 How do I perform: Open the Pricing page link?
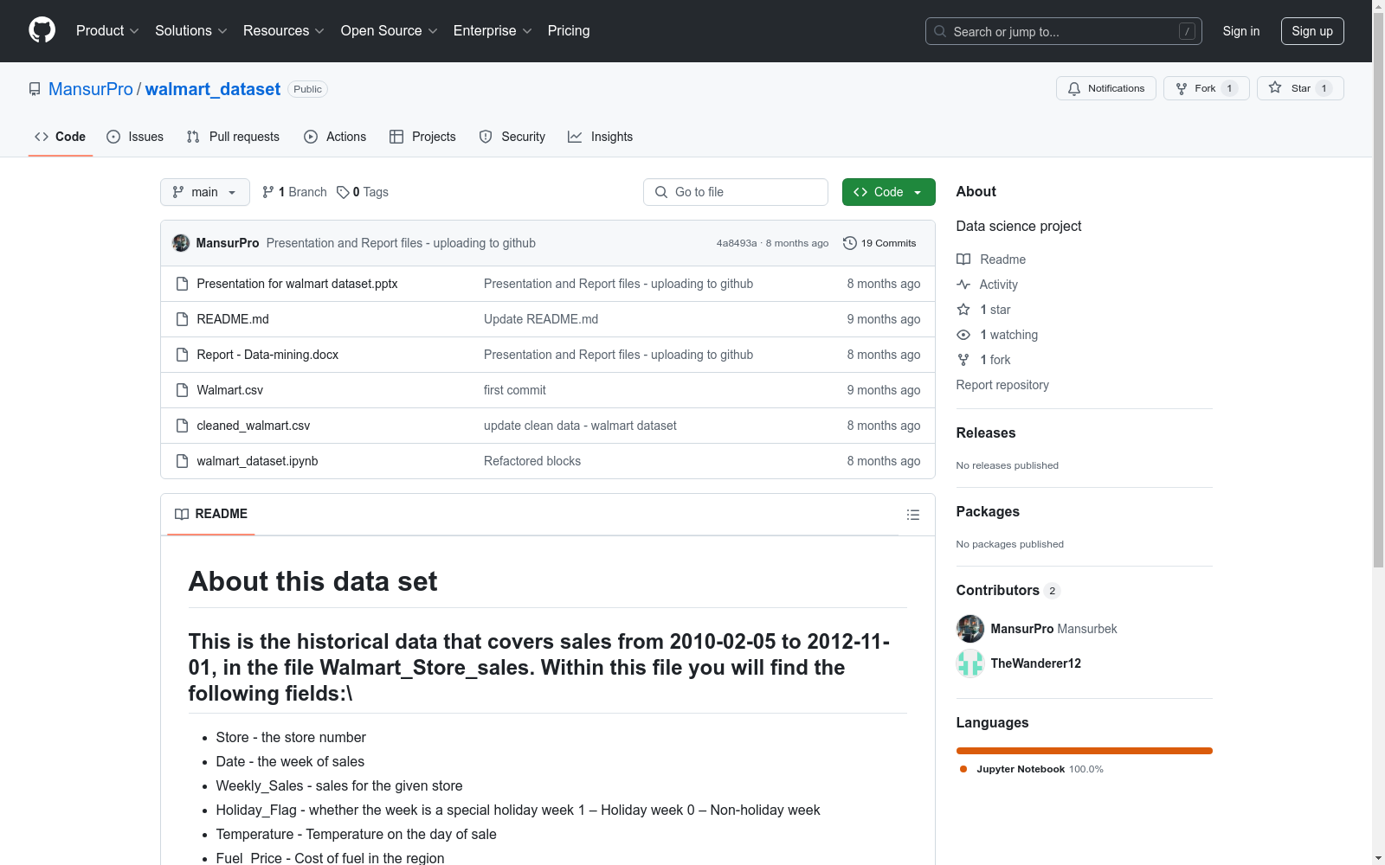tap(569, 30)
